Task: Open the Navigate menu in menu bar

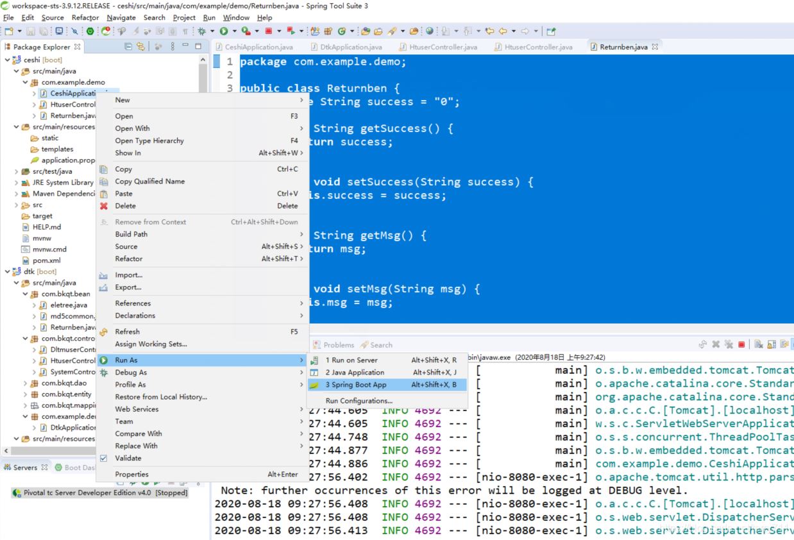Action: coord(121,17)
